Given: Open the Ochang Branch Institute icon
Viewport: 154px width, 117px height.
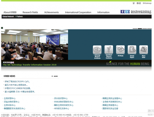Looking at the screenshot, I should tap(97, 52).
